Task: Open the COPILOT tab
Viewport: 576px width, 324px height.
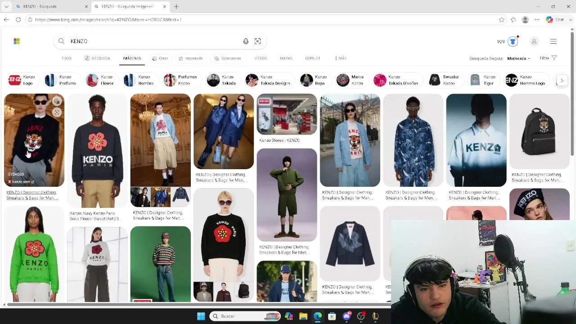Action: (313, 58)
